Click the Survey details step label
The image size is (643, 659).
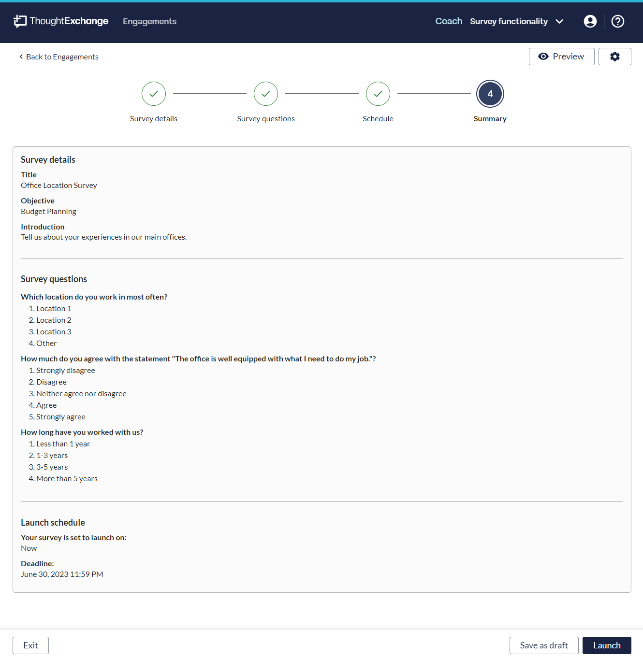click(154, 119)
